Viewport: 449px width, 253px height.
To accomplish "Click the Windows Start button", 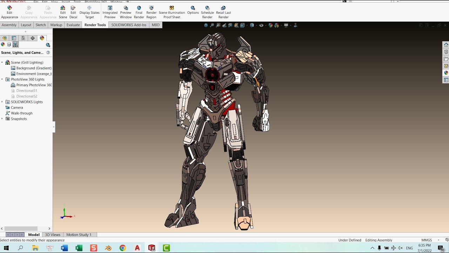I will (6, 248).
